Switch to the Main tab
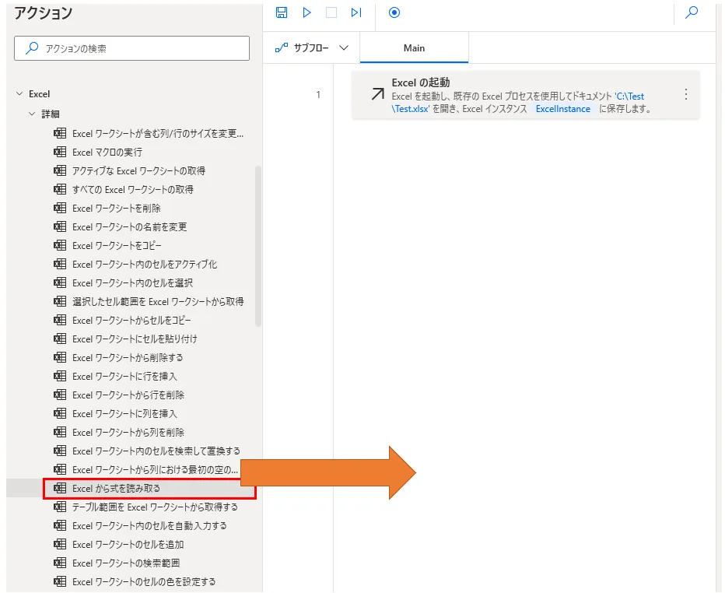The height and width of the screenshot is (593, 725). click(x=414, y=48)
